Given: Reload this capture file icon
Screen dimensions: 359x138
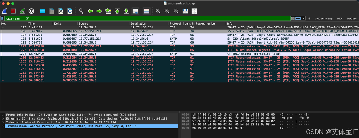Looking at the screenshot, I should 70,11.
